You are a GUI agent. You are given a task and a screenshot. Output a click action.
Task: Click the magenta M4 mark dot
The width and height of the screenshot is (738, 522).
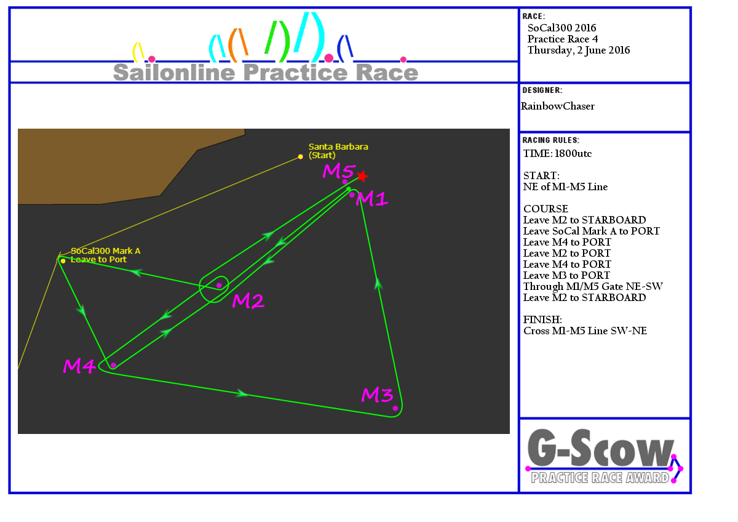tap(113, 365)
